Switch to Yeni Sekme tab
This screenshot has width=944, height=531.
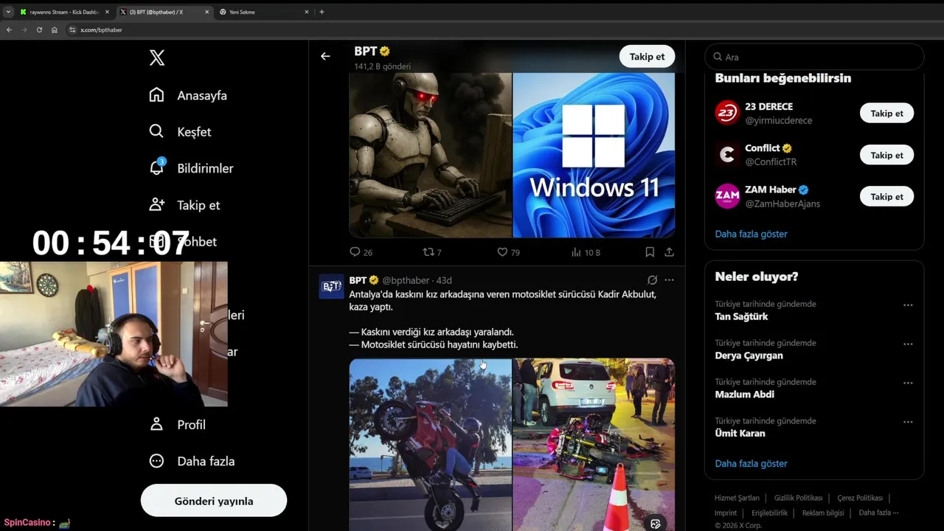(x=264, y=12)
